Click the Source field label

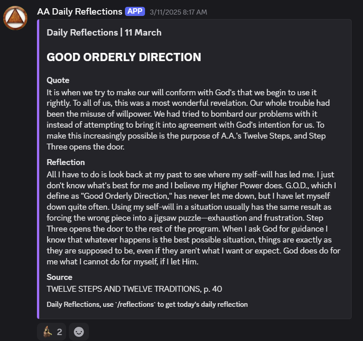(x=59, y=277)
